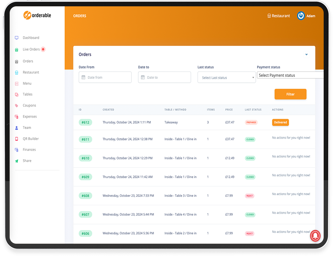Click the QR Builder icon
333x256 pixels.
(x=17, y=139)
